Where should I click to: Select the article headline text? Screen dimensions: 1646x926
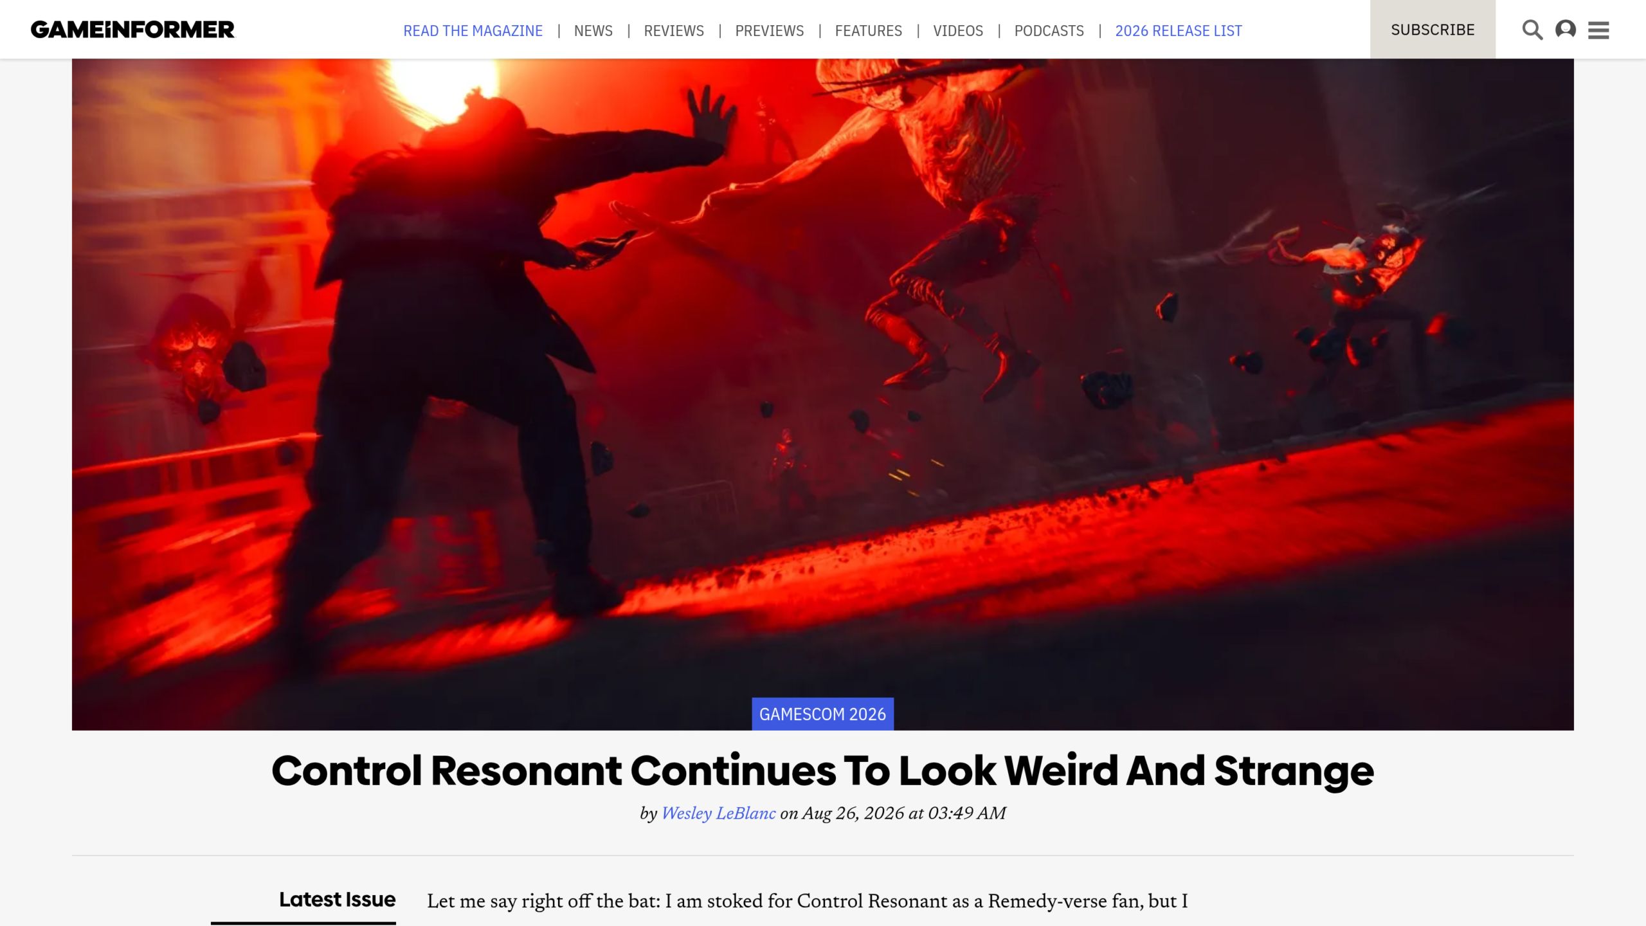(x=822, y=770)
